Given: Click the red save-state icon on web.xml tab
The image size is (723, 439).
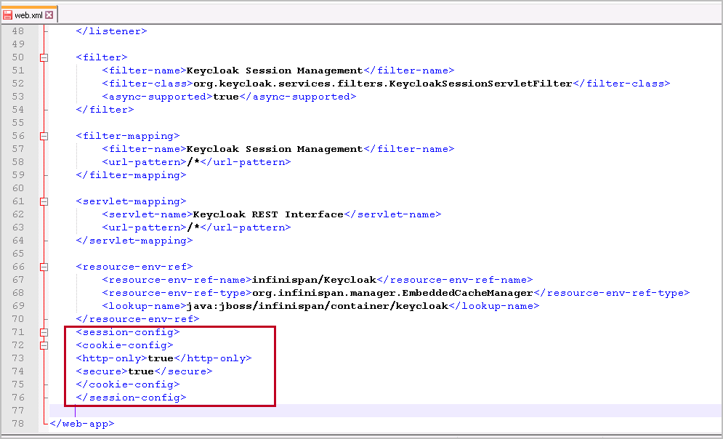Looking at the screenshot, I should (7, 15).
